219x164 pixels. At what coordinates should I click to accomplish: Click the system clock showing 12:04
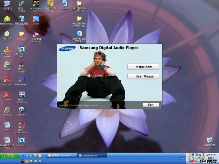point(211,155)
